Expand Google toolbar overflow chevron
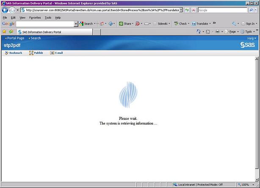This screenshot has height=188, width=260. tap(214, 23)
